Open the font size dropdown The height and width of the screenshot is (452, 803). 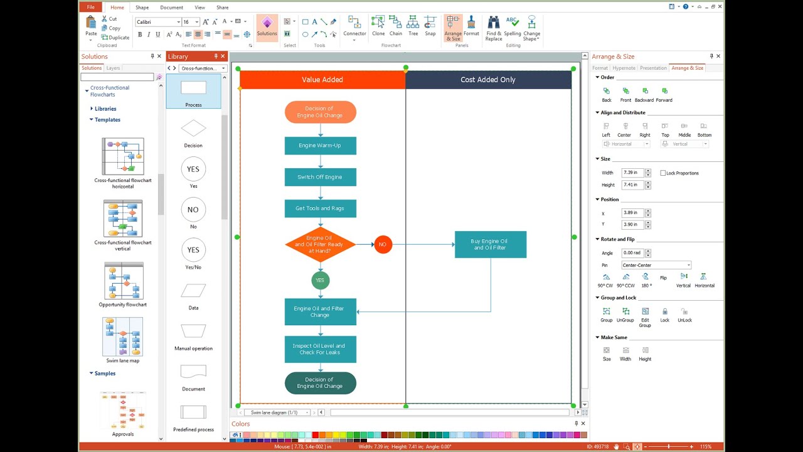pyautogui.click(x=196, y=22)
